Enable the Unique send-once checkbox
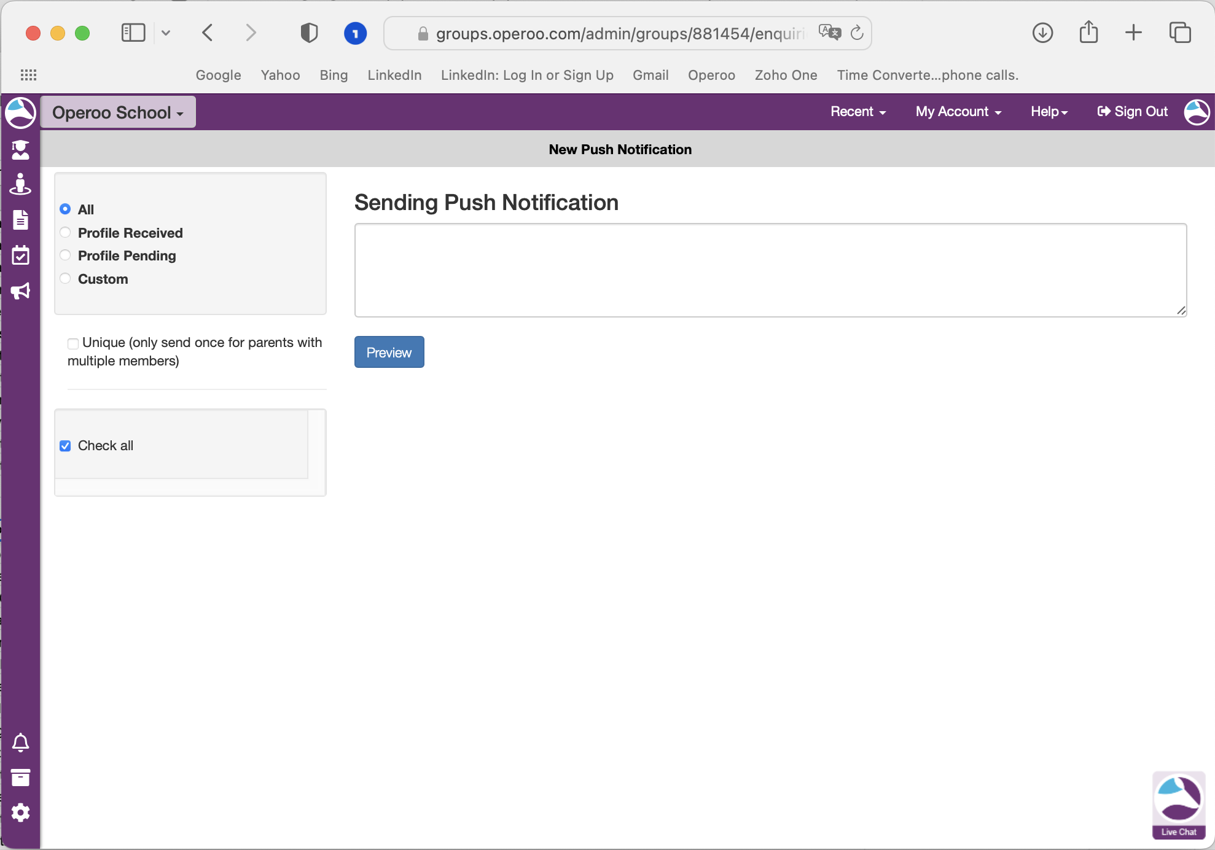Image resolution: width=1215 pixels, height=850 pixels. 73,343
